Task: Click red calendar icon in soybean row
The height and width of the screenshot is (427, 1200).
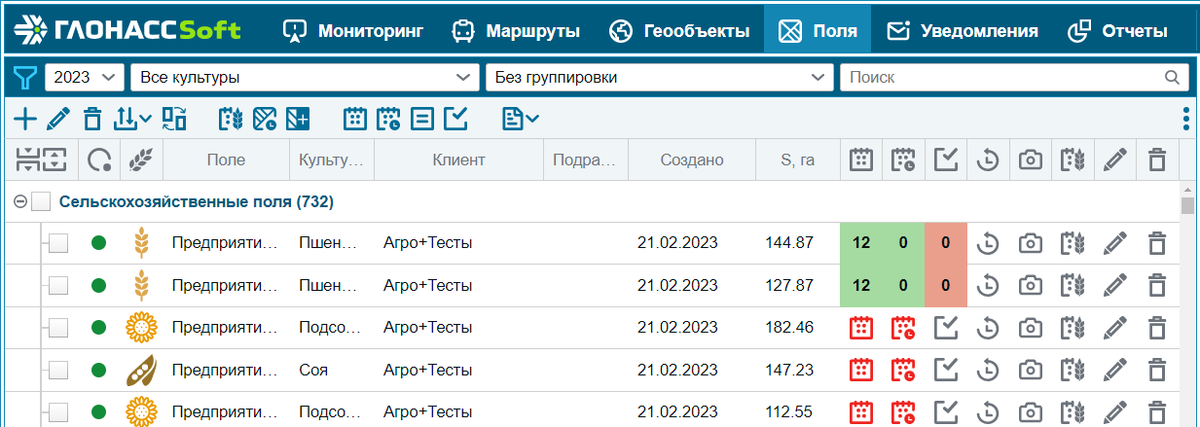Action: 860,371
